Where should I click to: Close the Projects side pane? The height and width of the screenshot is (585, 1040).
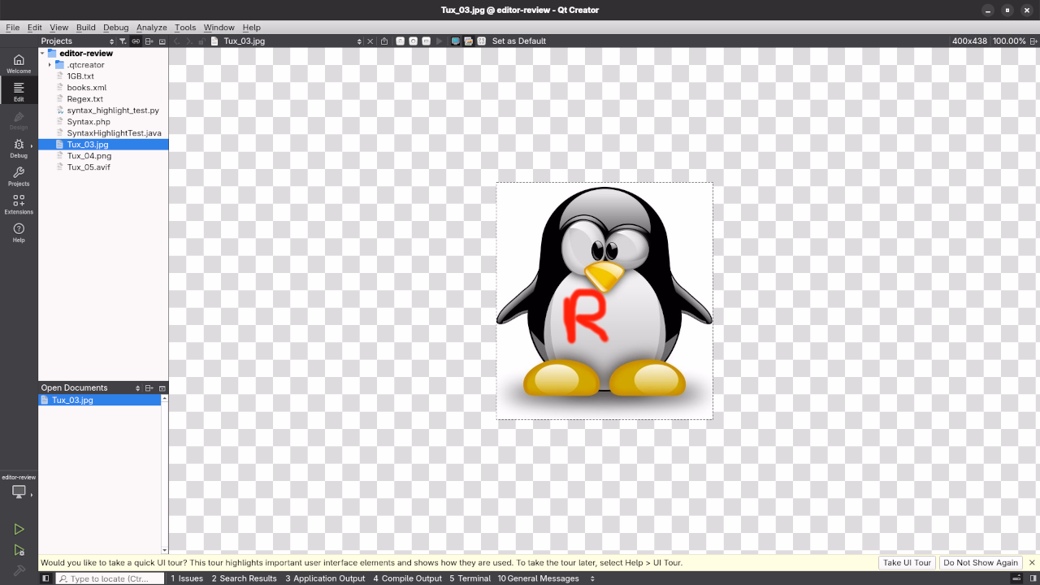162,41
